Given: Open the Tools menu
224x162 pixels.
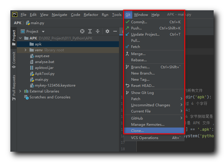Looking at the screenshot, I should [117, 15].
